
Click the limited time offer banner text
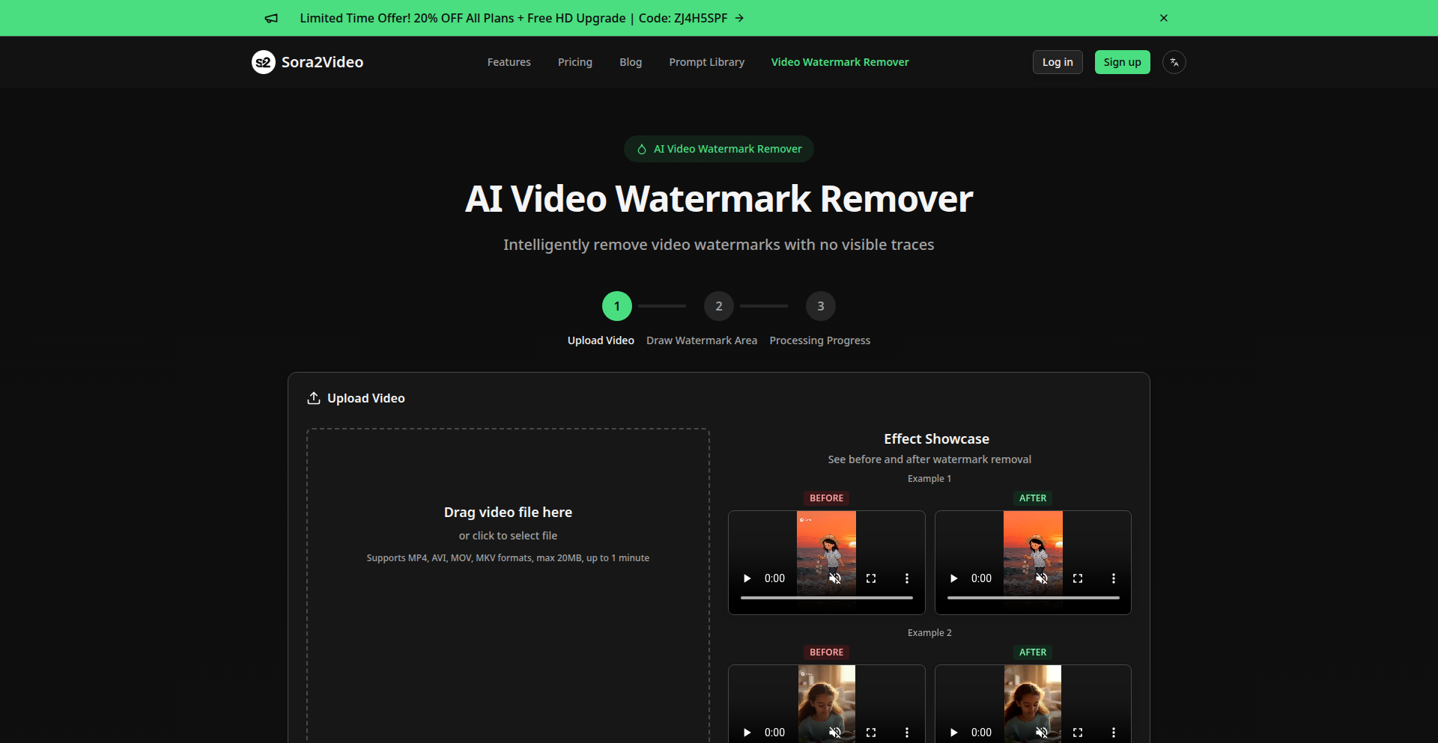pos(514,18)
